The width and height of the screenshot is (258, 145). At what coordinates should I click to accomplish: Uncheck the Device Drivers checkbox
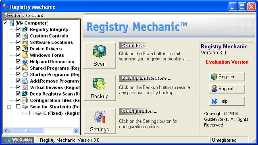pyautogui.click(x=18, y=49)
